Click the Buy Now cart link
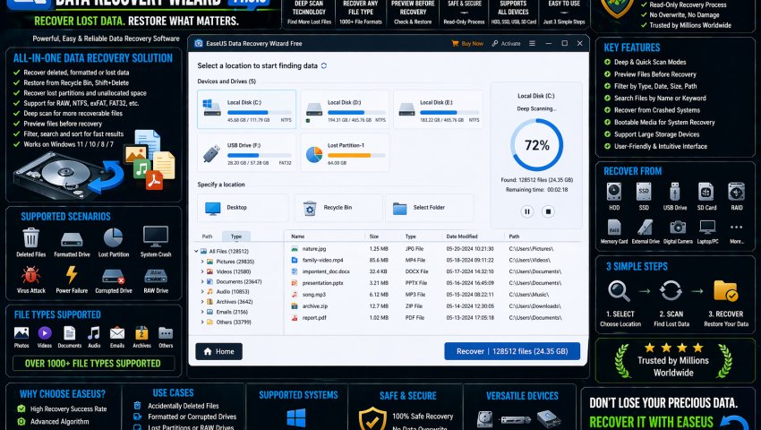Screen dimensions: 761x430 (x=467, y=44)
